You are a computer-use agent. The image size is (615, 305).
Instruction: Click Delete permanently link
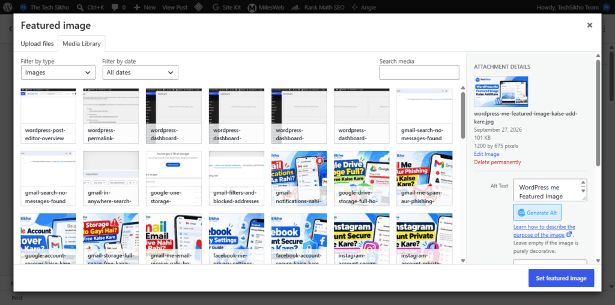(497, 162)
